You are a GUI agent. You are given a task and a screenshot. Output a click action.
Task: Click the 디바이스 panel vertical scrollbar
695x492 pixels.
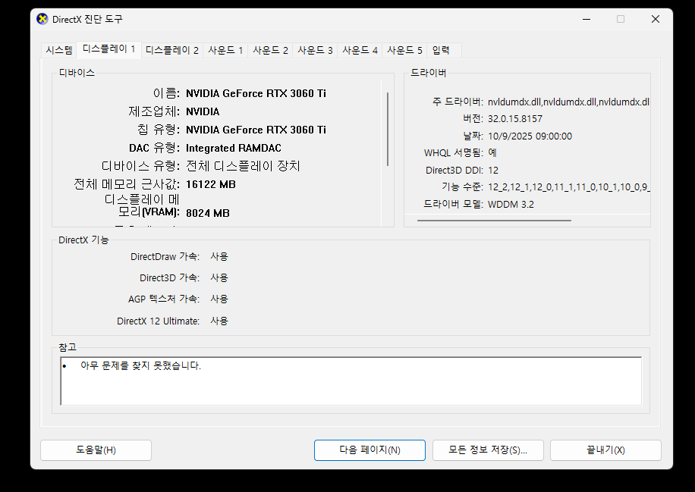pyautogui.click(x=388, y=129)
